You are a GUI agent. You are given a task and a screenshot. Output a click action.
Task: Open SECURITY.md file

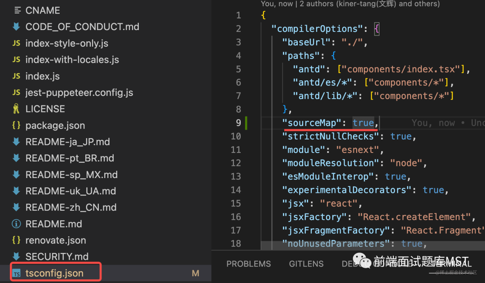(x=57, y=256)
